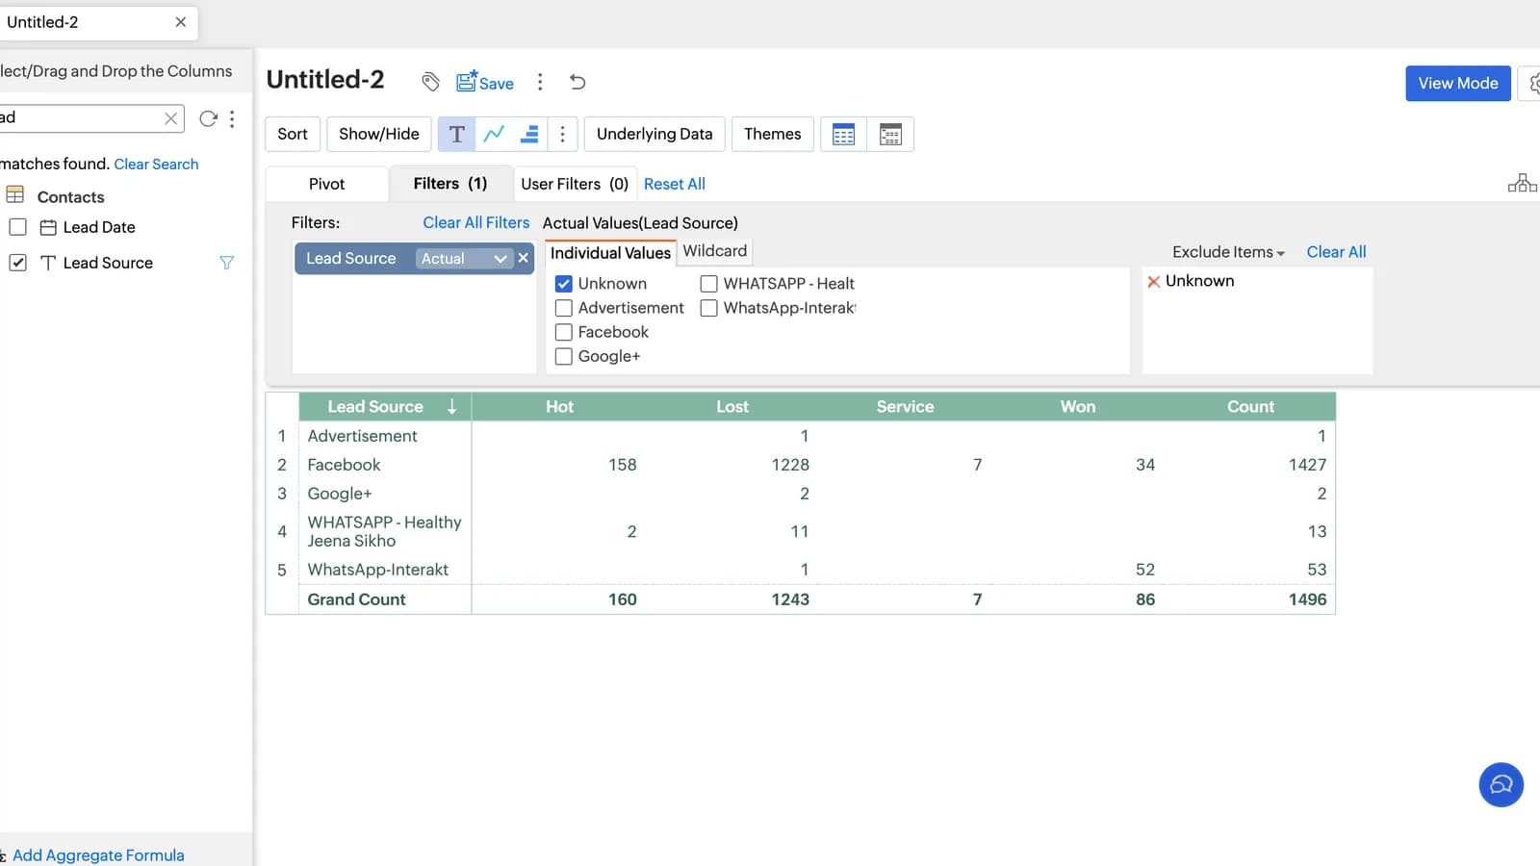Select the Facebook row label
The height and width of the screenshot is (866, 1540).
[x=344, y=465]
